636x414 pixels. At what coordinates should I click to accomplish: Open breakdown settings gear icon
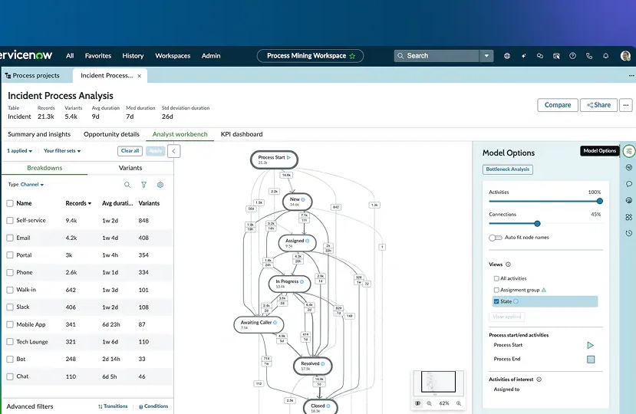[160, 185]
